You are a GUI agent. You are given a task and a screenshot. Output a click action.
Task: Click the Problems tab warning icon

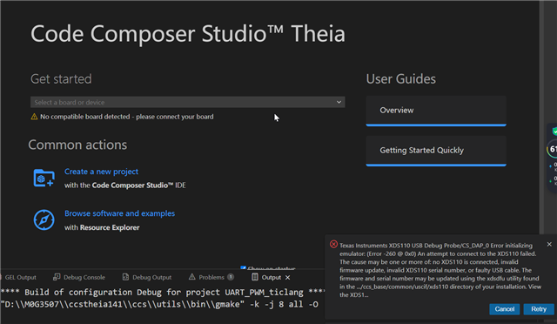click(191, 277)
